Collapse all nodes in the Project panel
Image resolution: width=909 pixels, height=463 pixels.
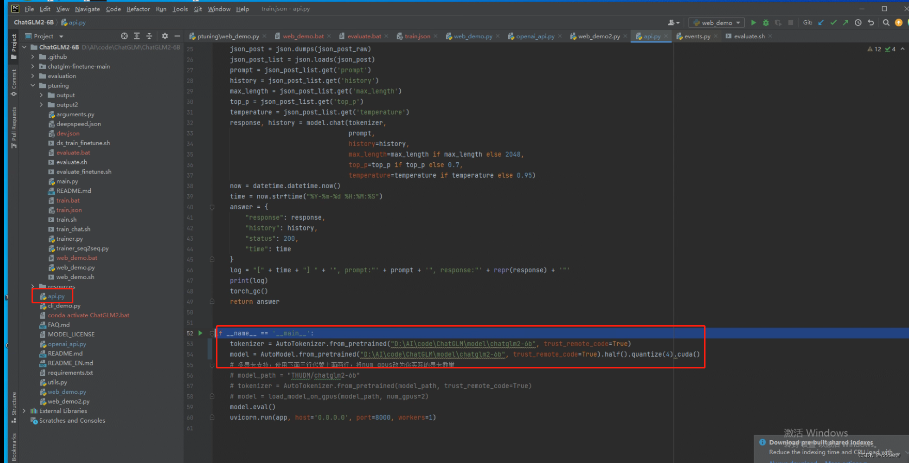pos(149,36)
